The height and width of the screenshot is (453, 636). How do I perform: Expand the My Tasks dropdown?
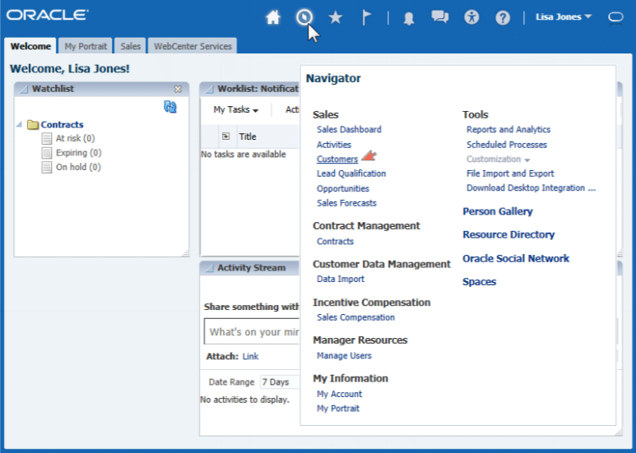pyautogui.click(x=235, y=109)
